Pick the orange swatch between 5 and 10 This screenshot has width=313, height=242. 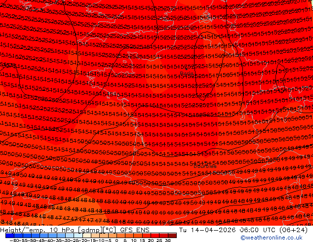(129, 236)
